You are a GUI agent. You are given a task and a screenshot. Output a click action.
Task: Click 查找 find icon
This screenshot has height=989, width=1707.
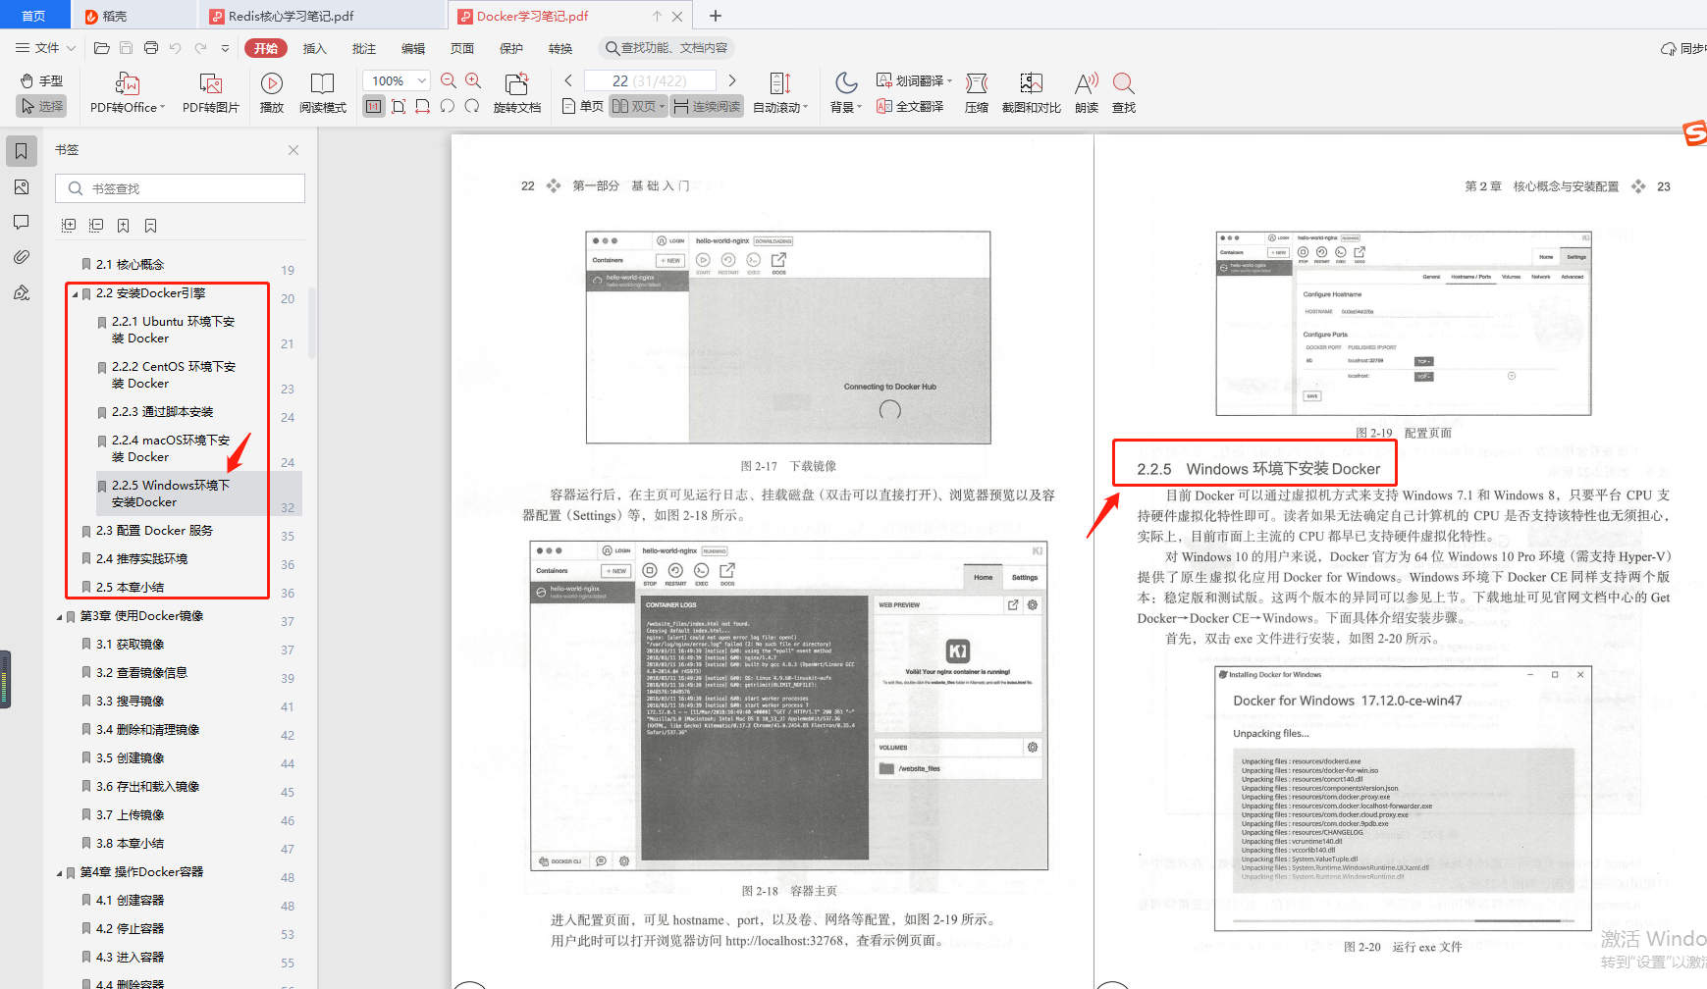[x=1124, y=93]
